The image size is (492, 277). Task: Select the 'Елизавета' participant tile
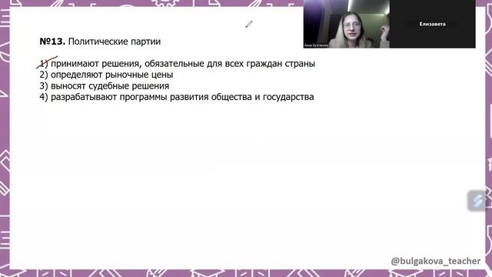point(432,24)
